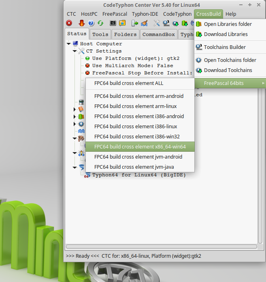266x282 pixels.
Task: Collapse the bee icon tree node
Action: pyautogui.click(x=74, y=153)
